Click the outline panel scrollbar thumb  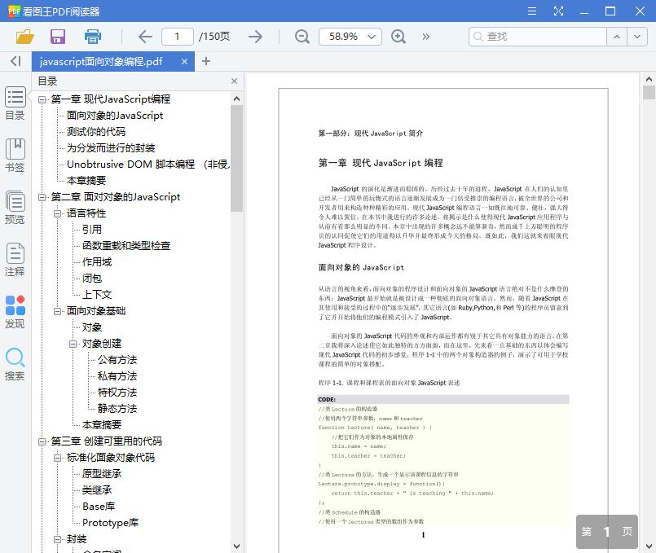point(236,159)
